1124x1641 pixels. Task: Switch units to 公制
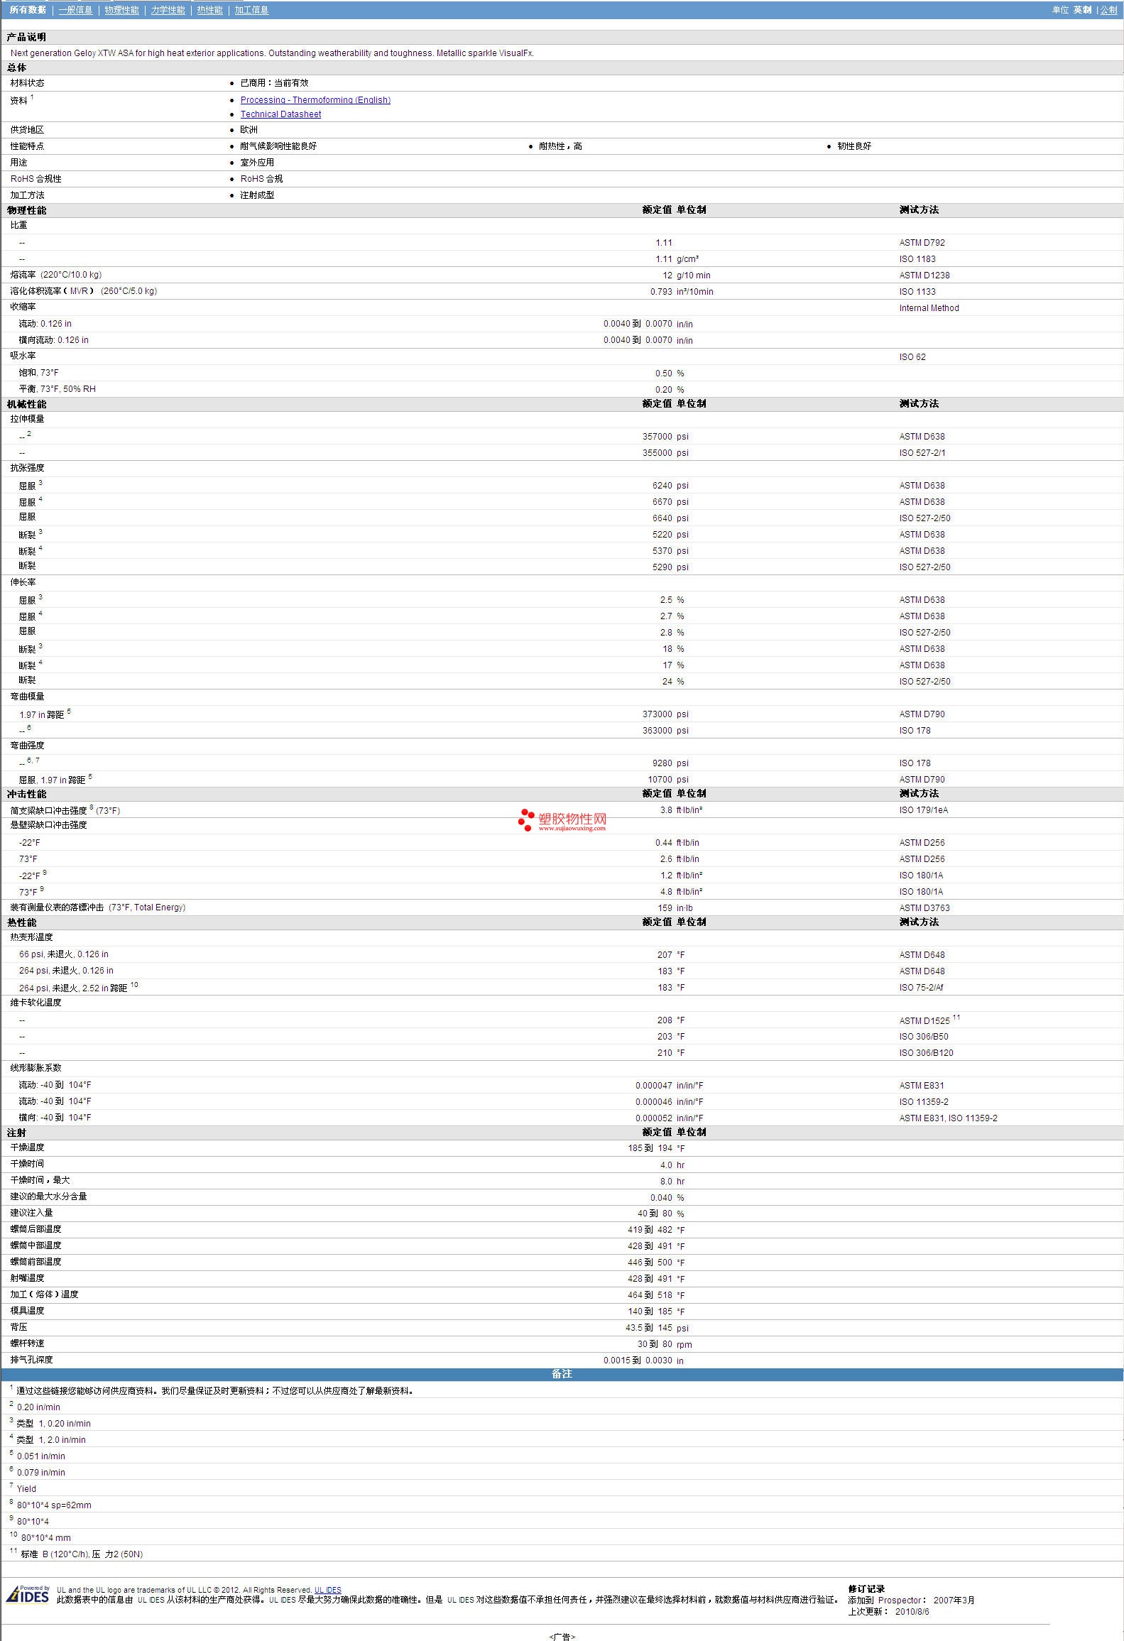click(1108, 10)
